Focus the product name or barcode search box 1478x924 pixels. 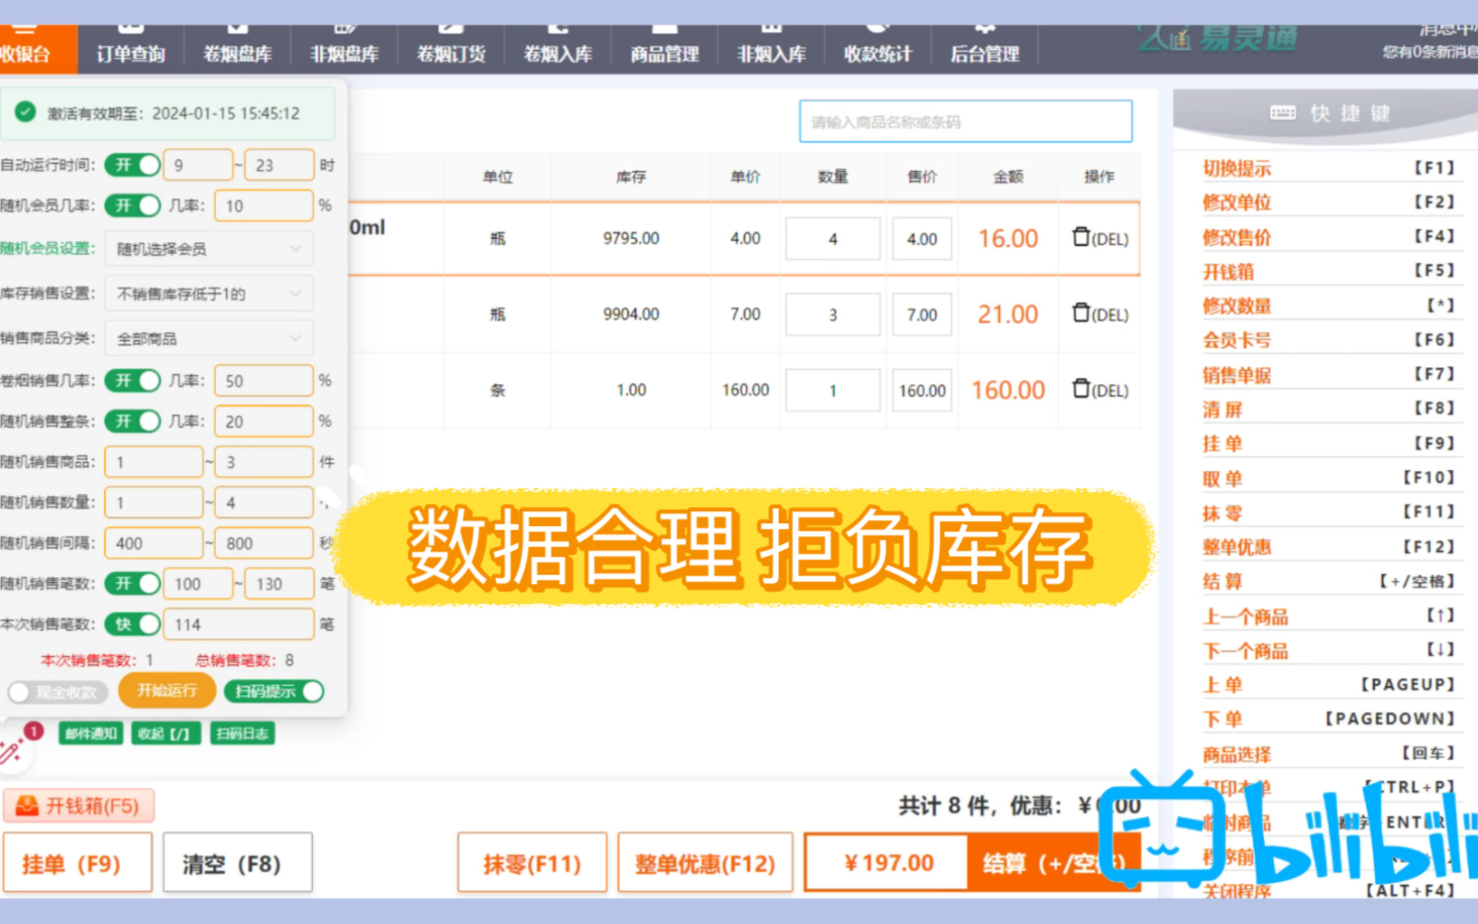(965, 121)
